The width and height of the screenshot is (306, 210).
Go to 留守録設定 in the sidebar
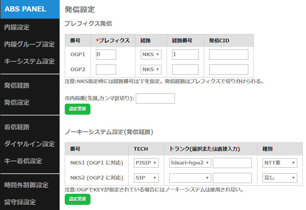point(20,202)
